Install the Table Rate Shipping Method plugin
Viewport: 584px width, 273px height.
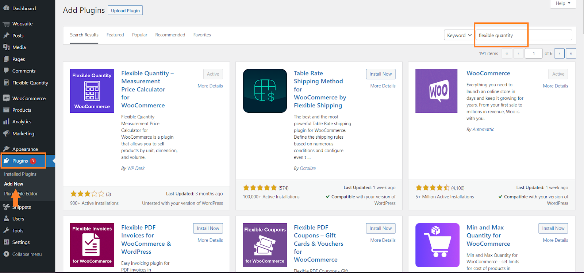click(x=380, y=74)
